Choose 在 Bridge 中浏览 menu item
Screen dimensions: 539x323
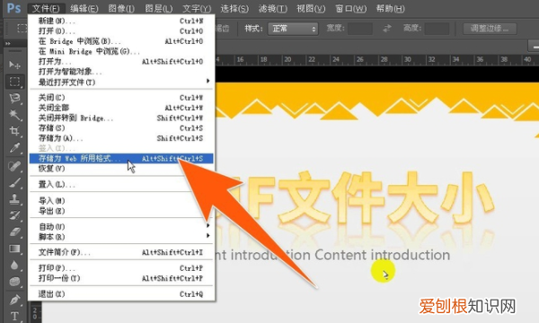pyautogui.click(x=121, y=41)
